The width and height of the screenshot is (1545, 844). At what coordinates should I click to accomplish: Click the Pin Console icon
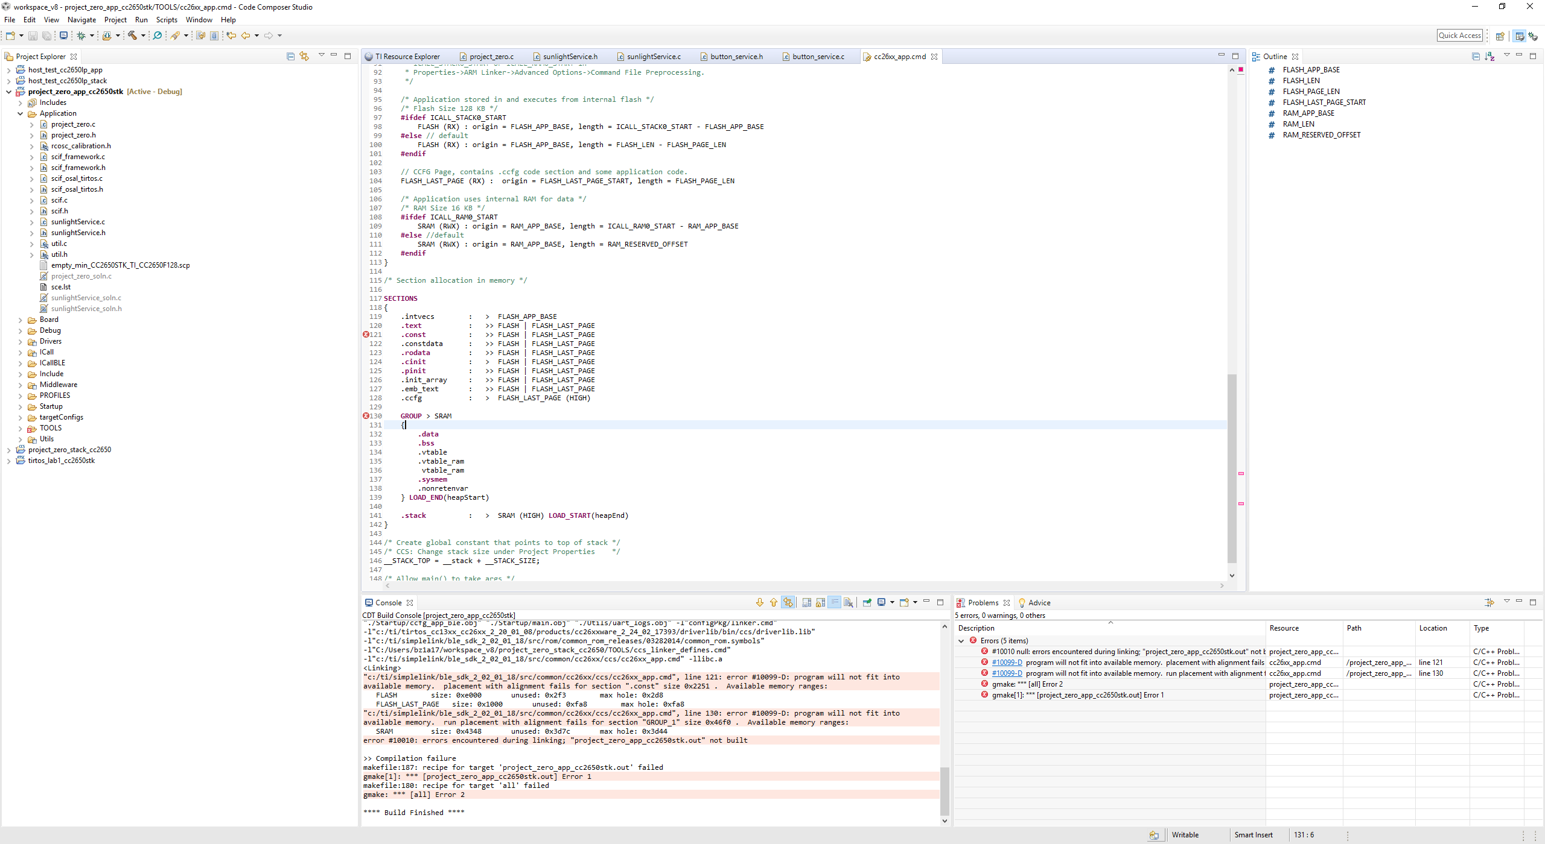click(867, 602)
